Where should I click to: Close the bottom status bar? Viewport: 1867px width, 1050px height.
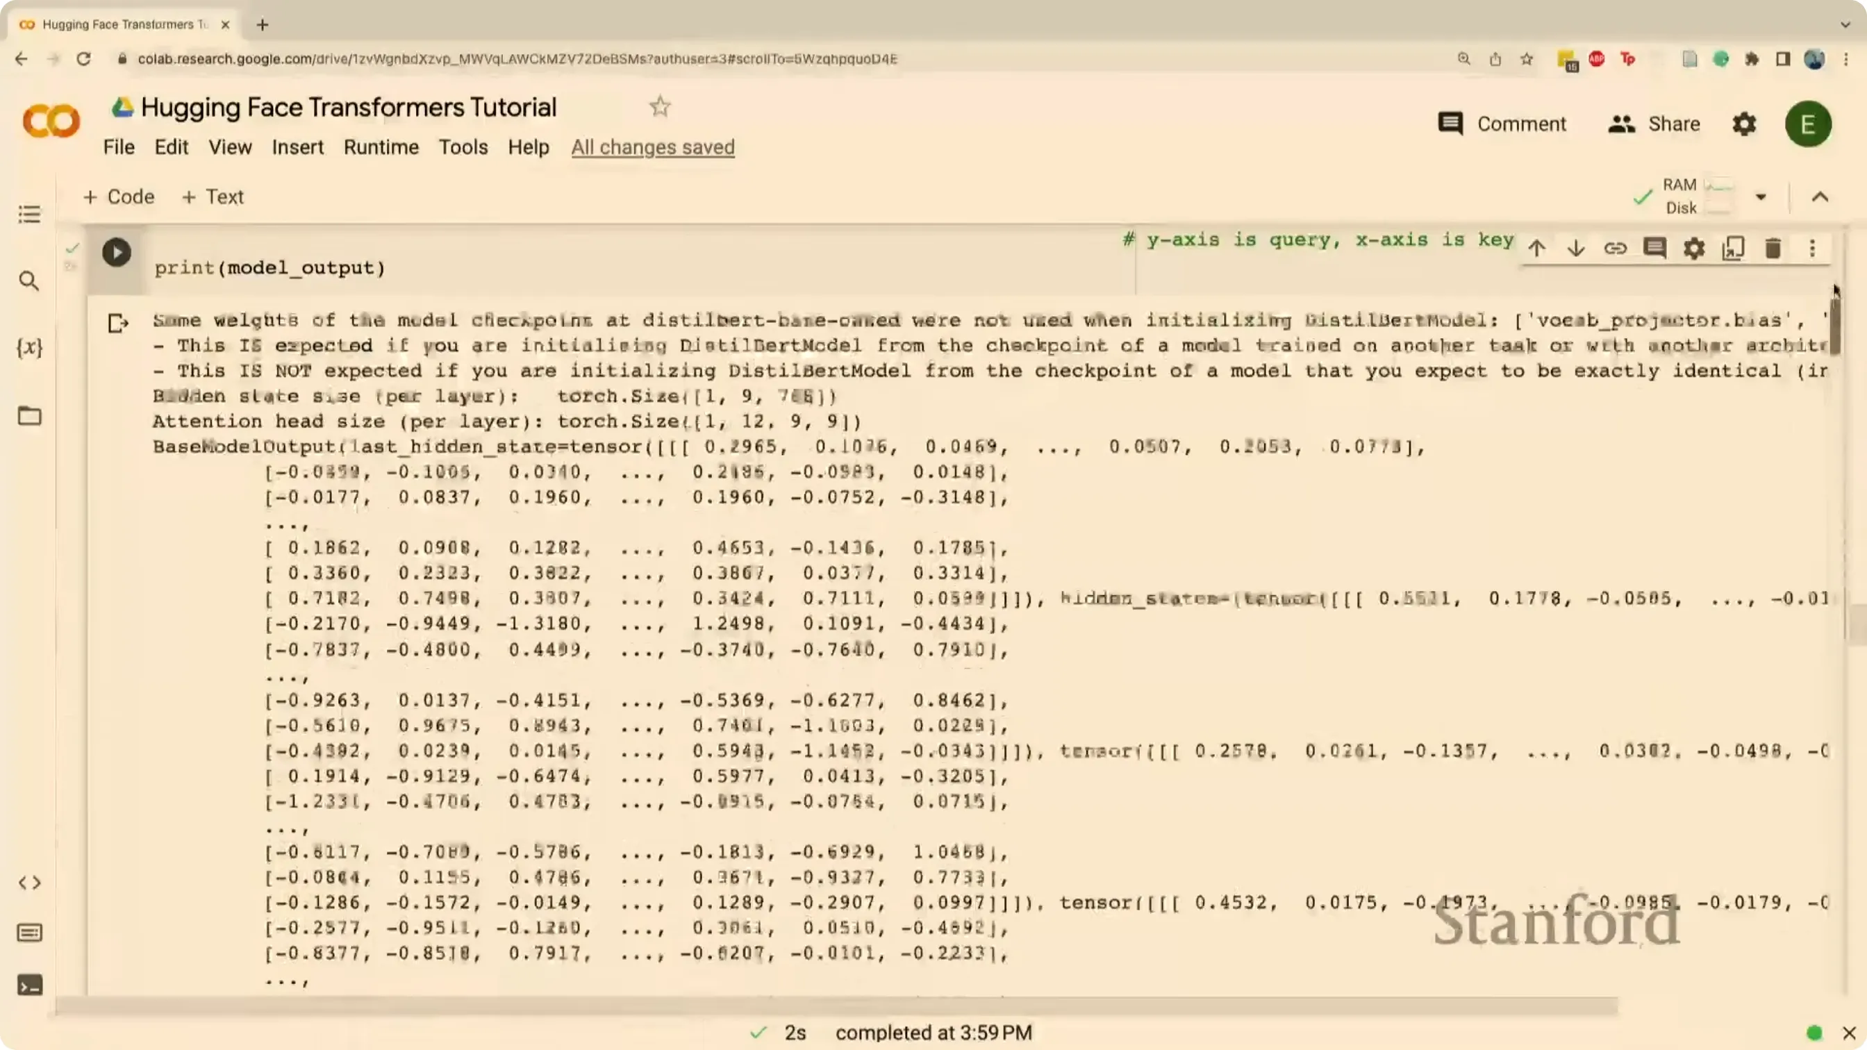1849,1032
